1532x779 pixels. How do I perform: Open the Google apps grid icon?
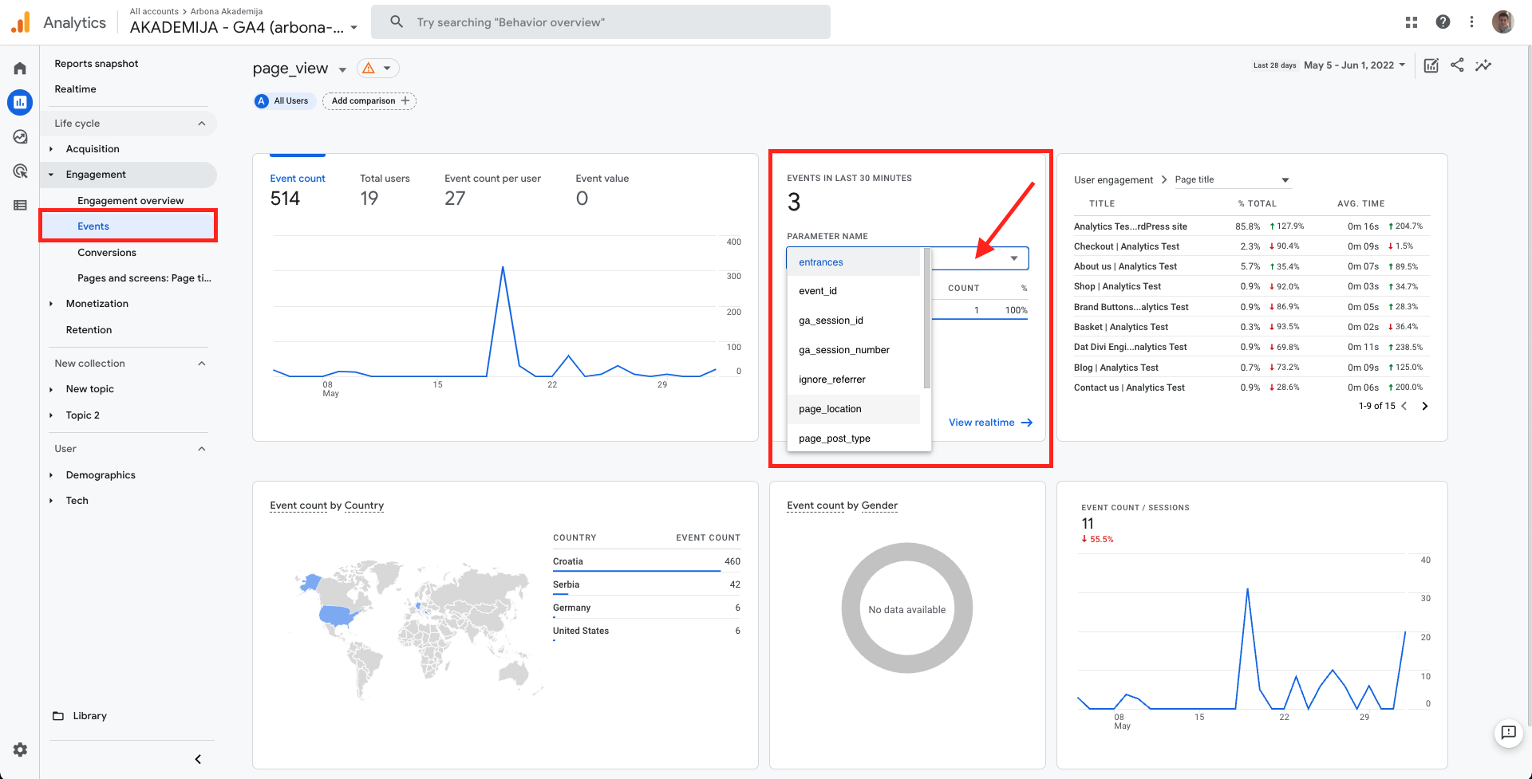pos(1411,22)
